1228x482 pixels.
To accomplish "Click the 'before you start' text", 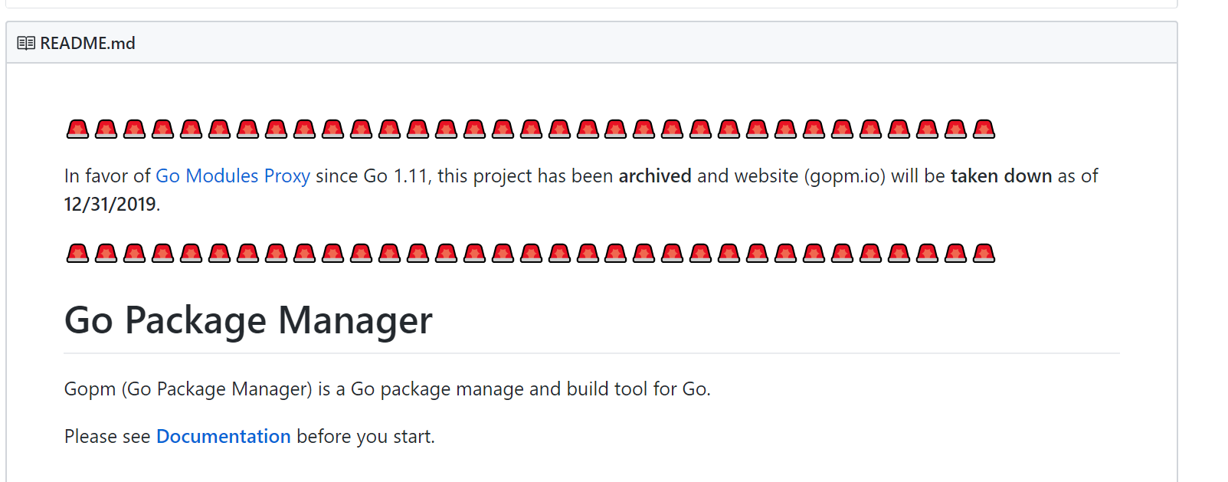I will coord(365,437).
